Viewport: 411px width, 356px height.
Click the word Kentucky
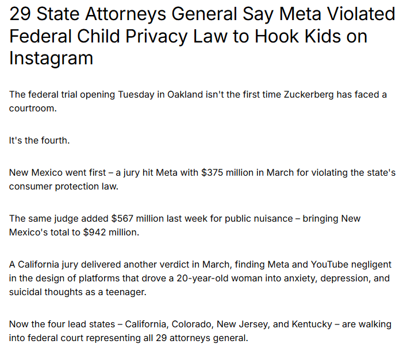click(312, 324)
